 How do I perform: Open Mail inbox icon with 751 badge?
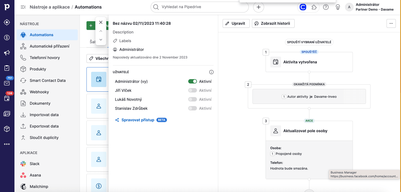tap(7, 83)
